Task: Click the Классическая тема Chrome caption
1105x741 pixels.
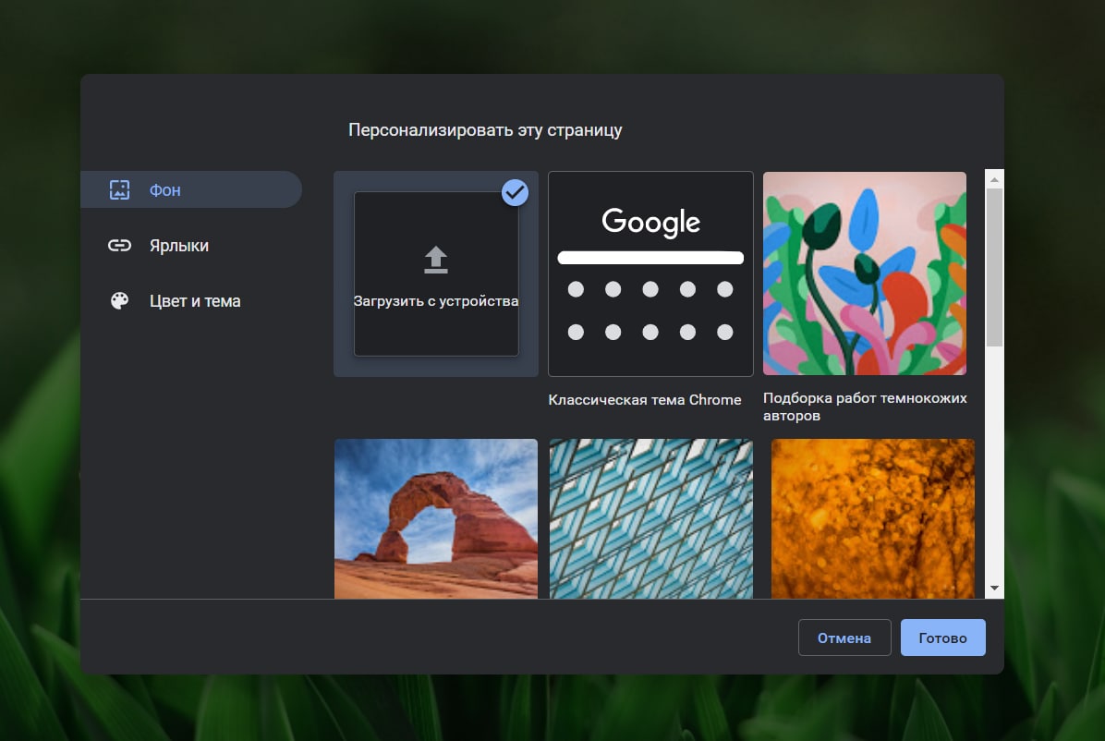Action: click(645, 400)
